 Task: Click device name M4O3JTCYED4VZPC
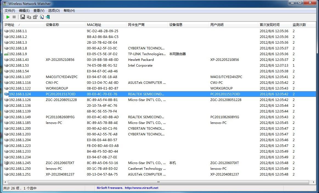62,77
